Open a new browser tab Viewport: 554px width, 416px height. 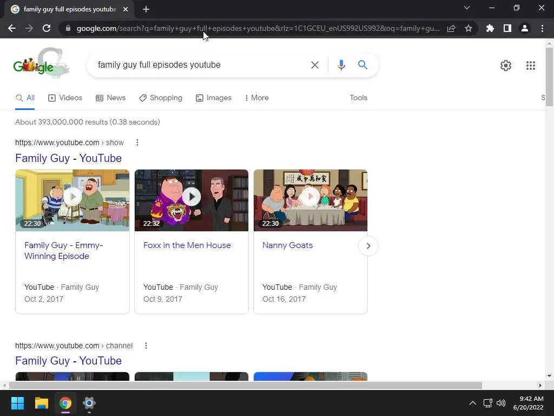click(x=146, y=9)
